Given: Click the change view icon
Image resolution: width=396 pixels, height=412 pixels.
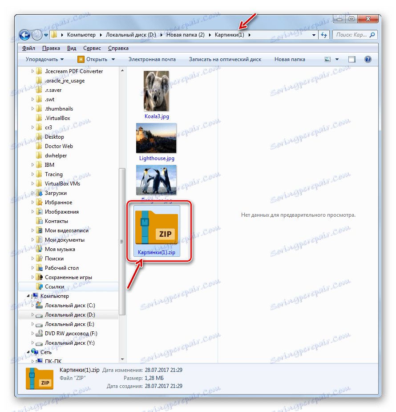Looking at the screenshot, I should 327,59.
